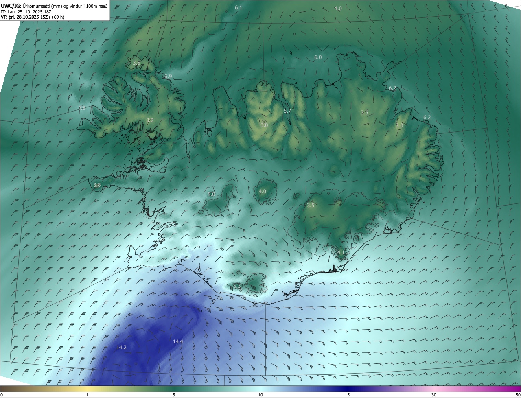This screenshot has width=521, height=398.
Task: Click the 6.0 value label
Action: tap(318, 57)
